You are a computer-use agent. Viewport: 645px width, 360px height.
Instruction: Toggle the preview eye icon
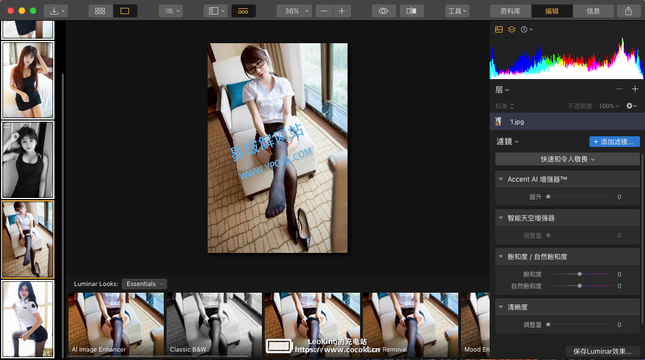tap(384, 11)
